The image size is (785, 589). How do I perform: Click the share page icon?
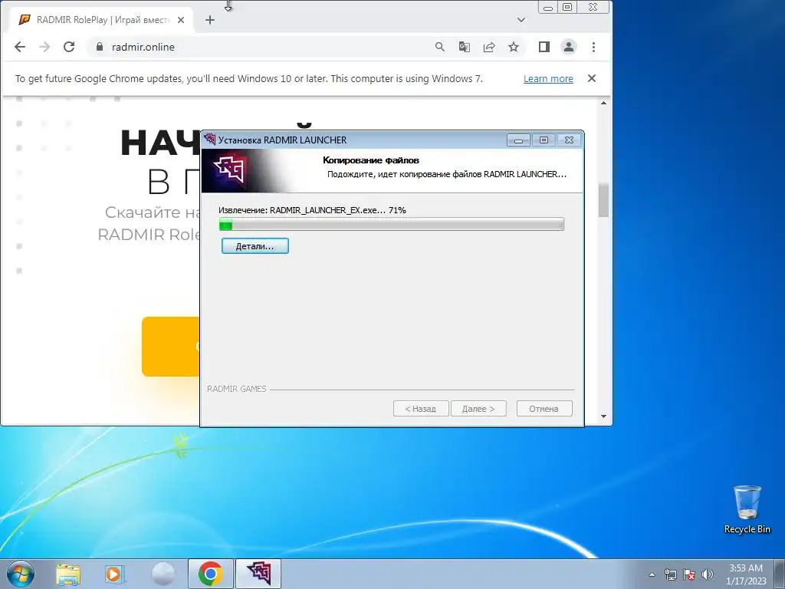pos(489,47)
